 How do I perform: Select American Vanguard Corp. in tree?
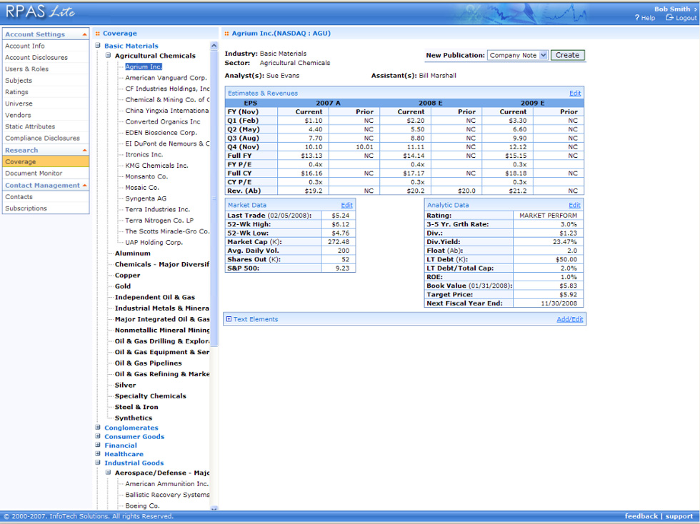point(166,78)
